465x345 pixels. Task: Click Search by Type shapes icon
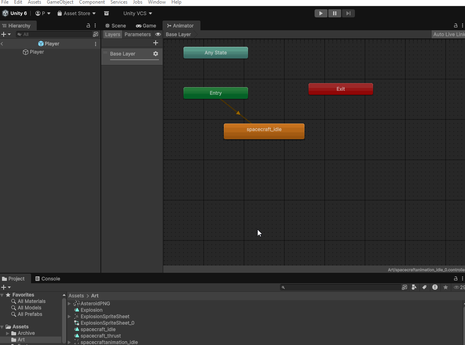(414, 287)
